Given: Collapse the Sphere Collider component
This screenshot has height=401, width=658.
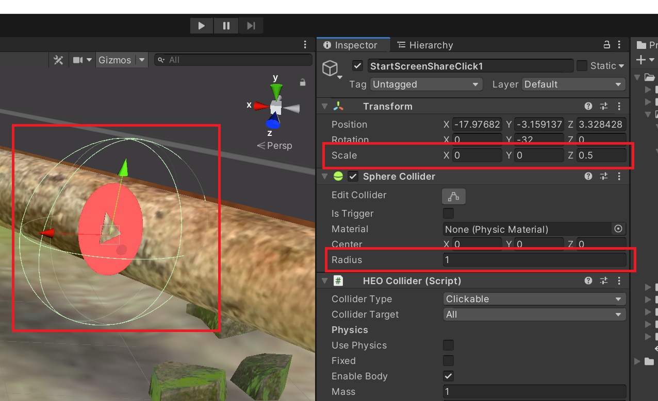Looking at the screenshot, I should click(x=324, y=177).
